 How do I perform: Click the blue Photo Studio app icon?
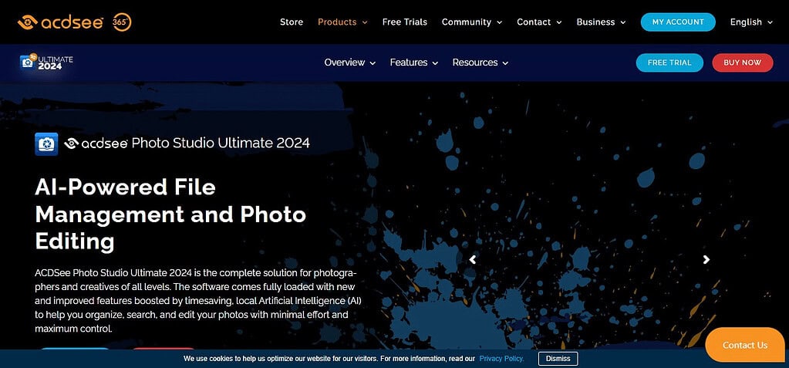[x=46, y=144]
